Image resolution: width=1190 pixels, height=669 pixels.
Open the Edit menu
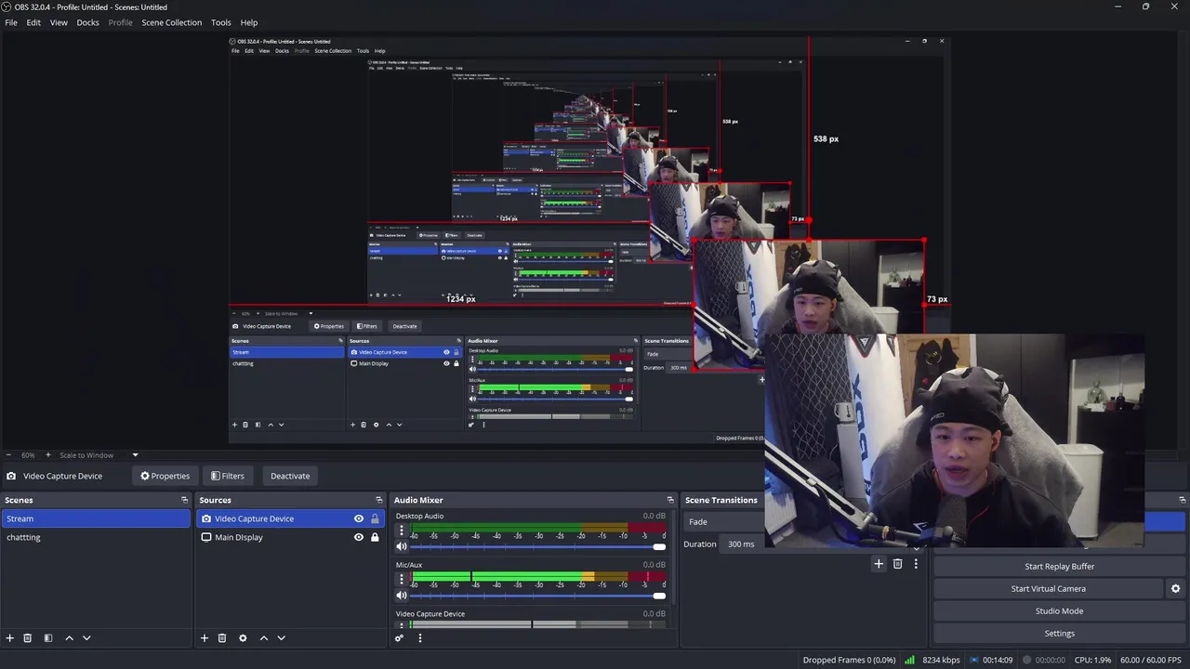pos(33,22)
